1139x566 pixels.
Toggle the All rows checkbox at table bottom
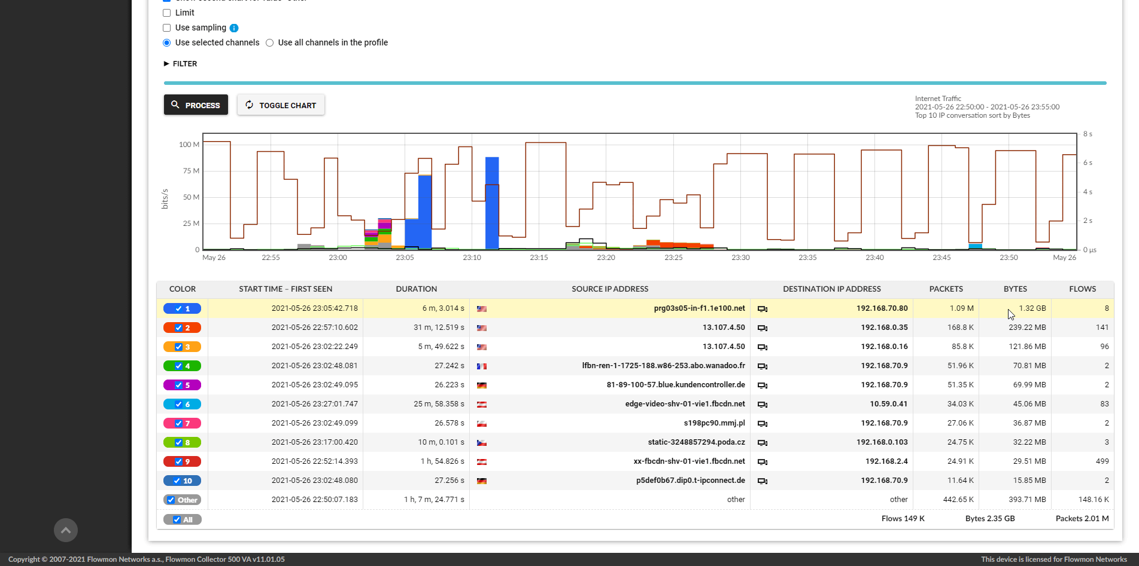[175, 519]
